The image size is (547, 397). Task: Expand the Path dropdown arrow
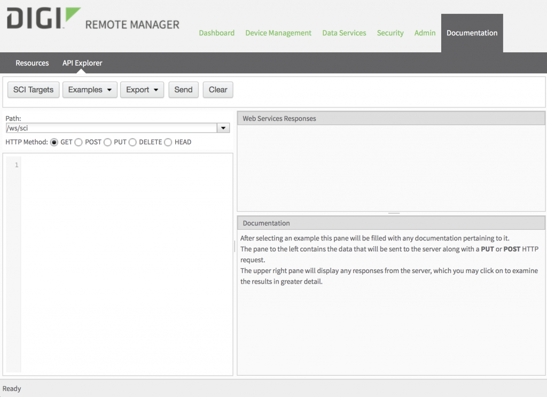223,128
